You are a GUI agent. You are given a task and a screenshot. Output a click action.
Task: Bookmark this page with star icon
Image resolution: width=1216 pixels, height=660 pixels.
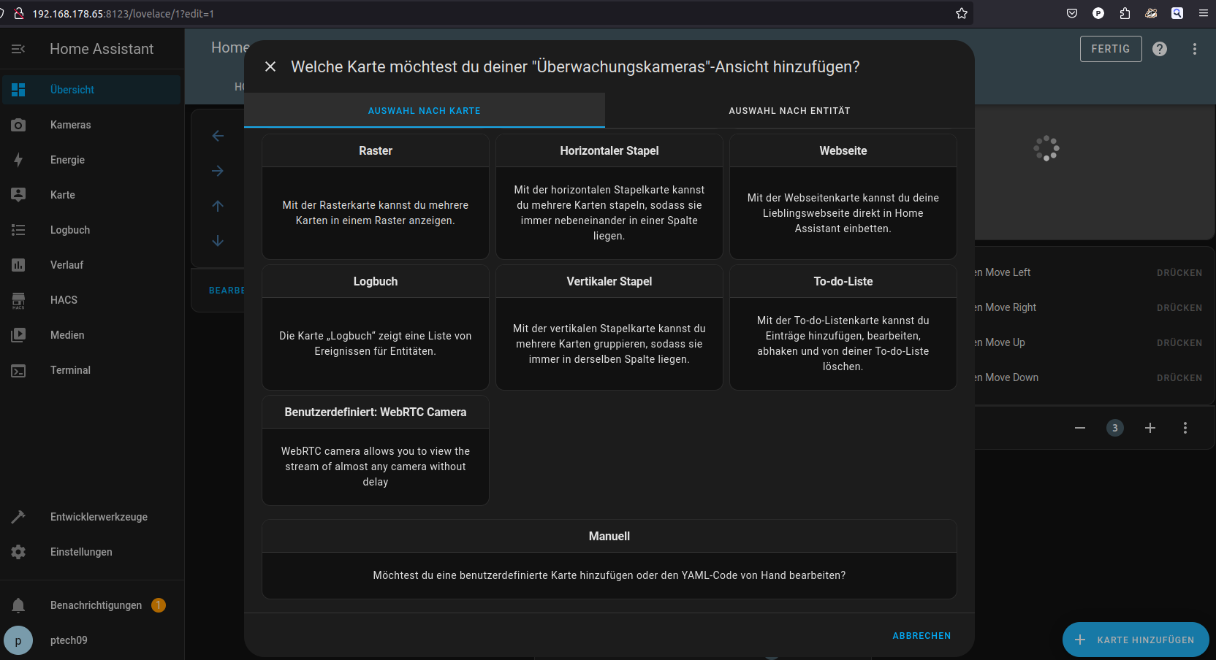coord(962,13)
